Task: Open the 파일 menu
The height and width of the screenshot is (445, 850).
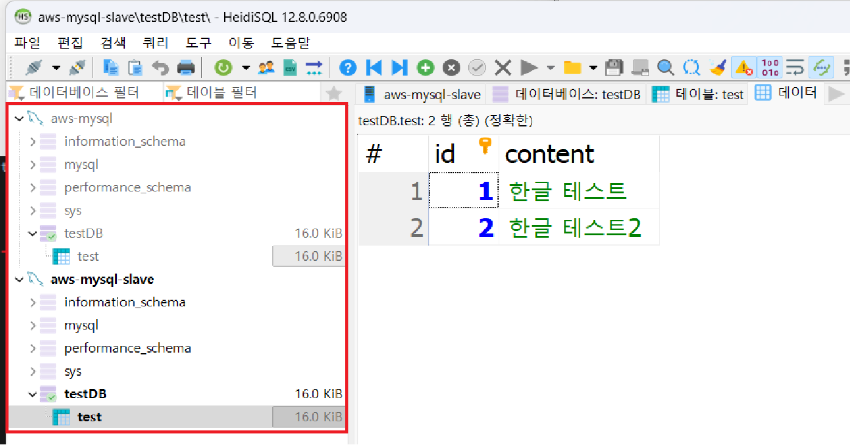Action: [27, 43]
